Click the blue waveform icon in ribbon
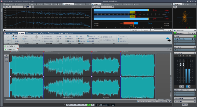The height and width of the screenshot is (107, 197). tap(167, 39)
